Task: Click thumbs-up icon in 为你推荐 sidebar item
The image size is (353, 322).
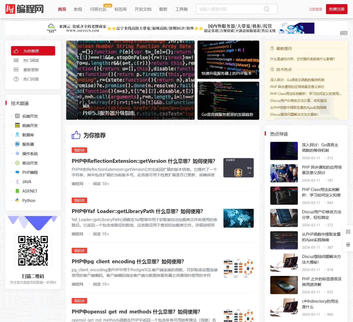Action: [16, 51]
